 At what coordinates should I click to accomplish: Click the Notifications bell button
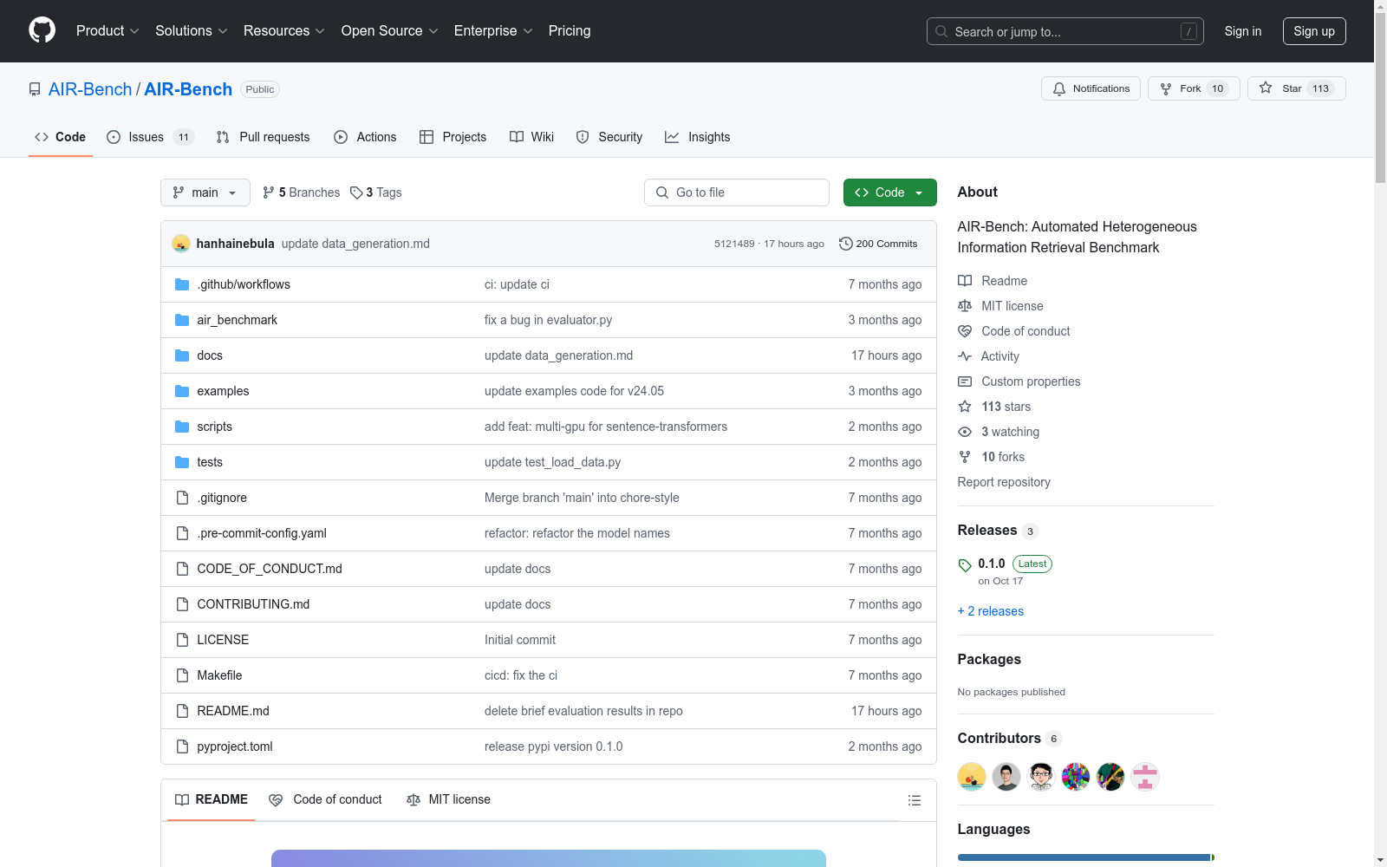1091,88
